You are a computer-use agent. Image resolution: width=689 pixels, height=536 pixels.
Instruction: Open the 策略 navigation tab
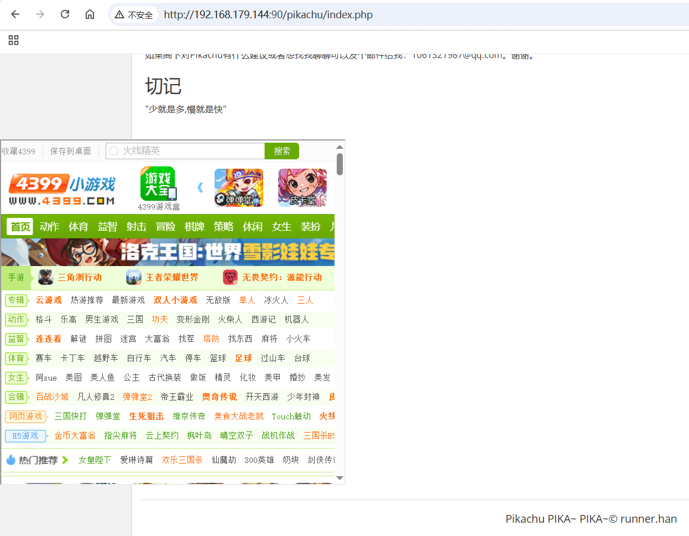(223, 227)
